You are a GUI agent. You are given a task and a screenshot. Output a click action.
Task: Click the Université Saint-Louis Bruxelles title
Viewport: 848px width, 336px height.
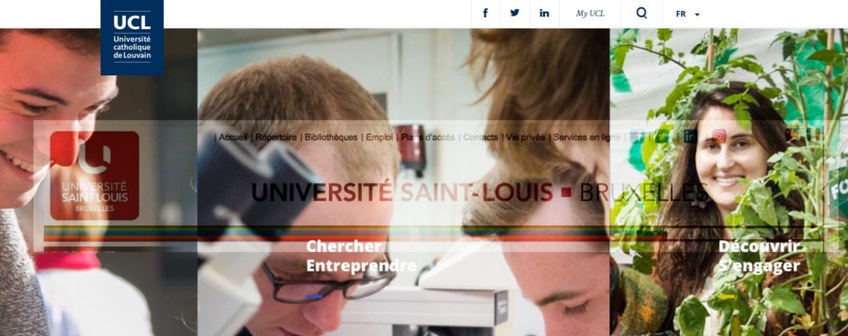pos(479,193)
